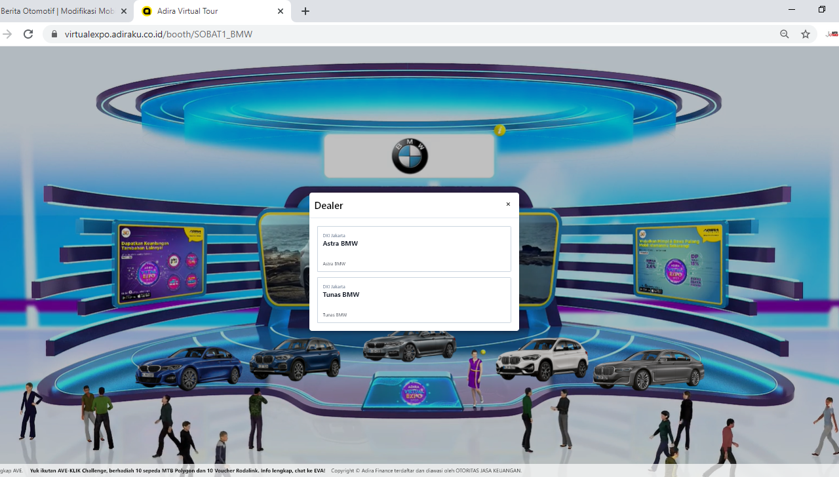Click the blue BMW sedan on the left
Image resolution: width=839 pixels, height=477 pixels.
click(188, 368)
